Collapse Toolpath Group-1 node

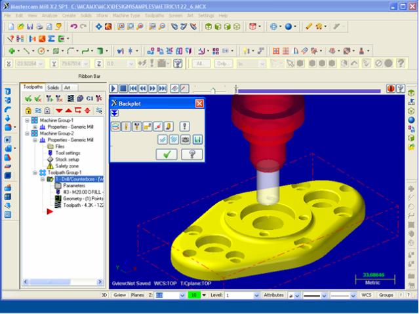(x=35, y=173)
